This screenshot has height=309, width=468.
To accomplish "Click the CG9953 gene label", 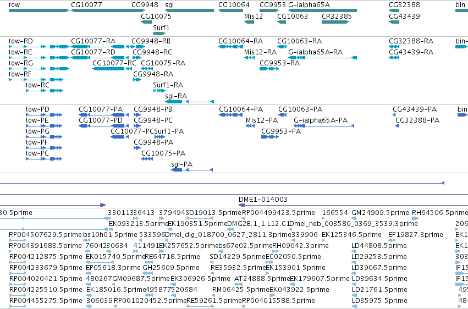I will 273,5.
